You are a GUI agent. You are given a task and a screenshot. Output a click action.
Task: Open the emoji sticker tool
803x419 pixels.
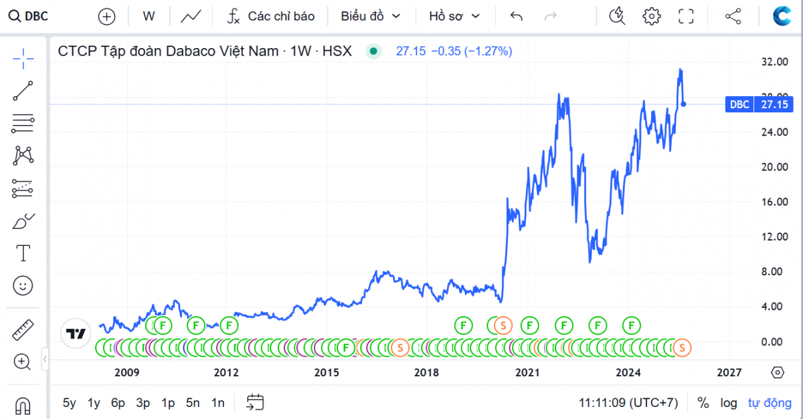[x=23, y=286]
